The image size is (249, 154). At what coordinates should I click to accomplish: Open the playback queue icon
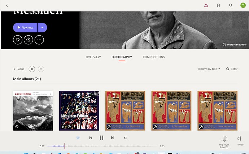pyautogui.click(x=126, y=138)
